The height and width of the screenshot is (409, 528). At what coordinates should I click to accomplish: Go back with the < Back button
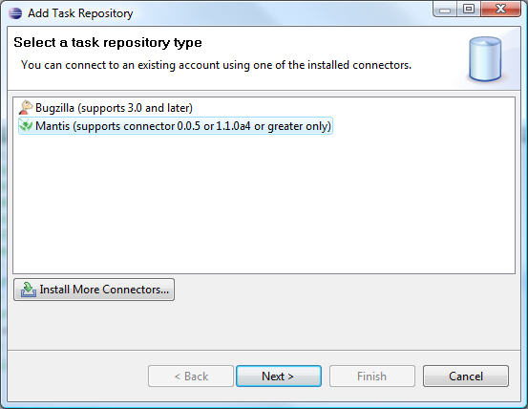191,376
